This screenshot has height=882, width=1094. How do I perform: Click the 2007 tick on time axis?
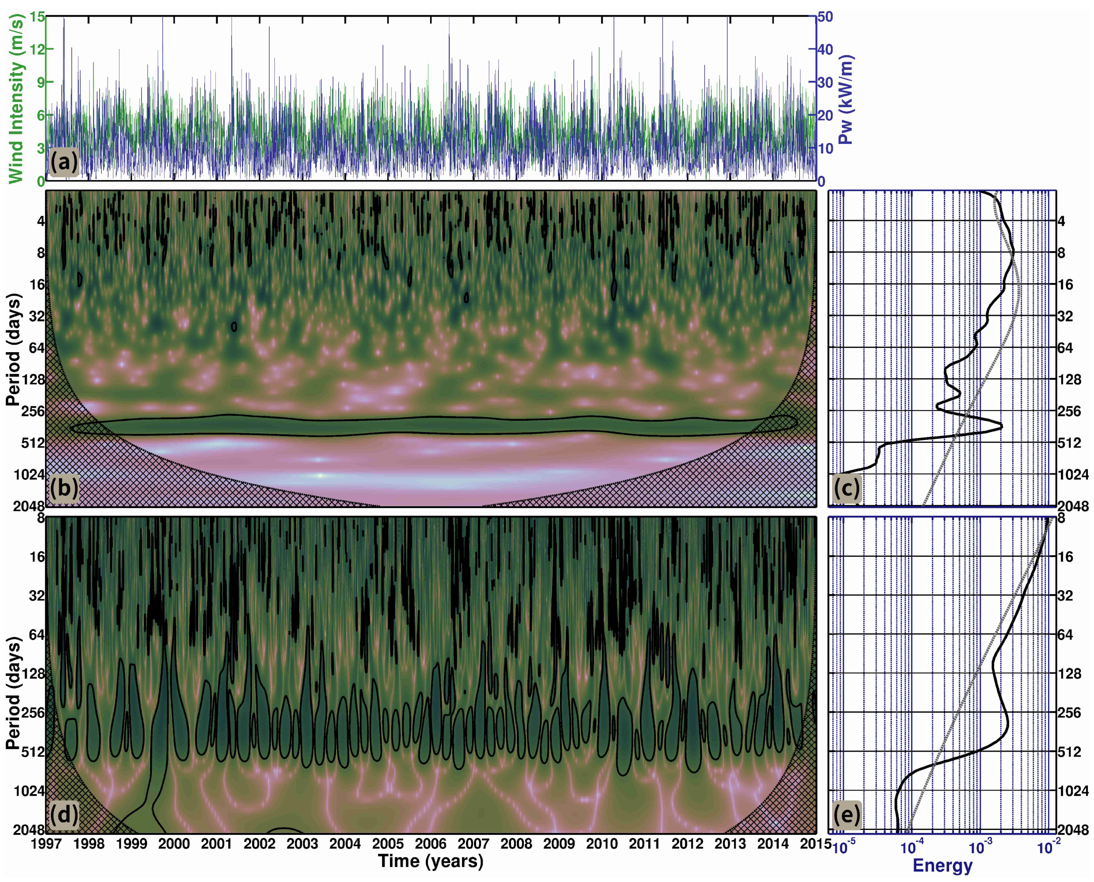(x=473, y=844)
